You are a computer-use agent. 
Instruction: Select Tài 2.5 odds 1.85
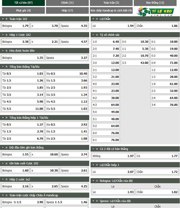pos(23,88)
